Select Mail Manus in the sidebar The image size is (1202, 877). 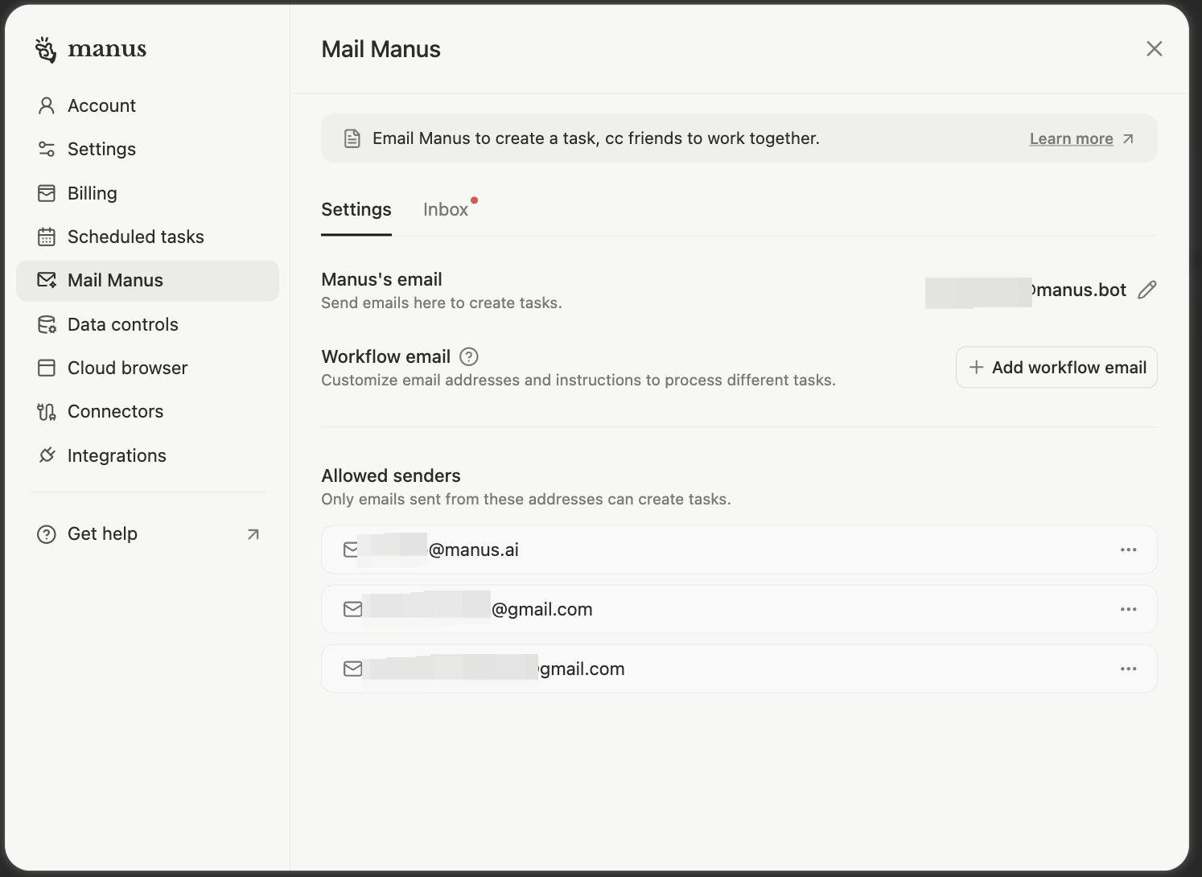click(115, 280)
